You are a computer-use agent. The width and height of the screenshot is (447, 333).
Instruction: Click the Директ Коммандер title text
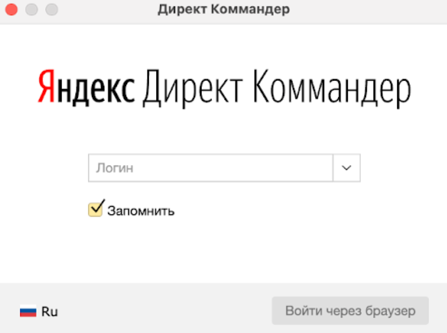click(x=223, y=10)
